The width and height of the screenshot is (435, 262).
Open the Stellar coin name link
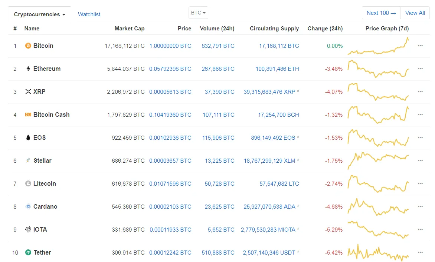[x=42, y=161]
